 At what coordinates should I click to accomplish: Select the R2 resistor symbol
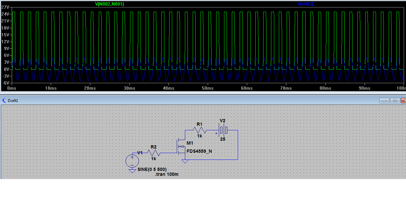click(153, 152)
